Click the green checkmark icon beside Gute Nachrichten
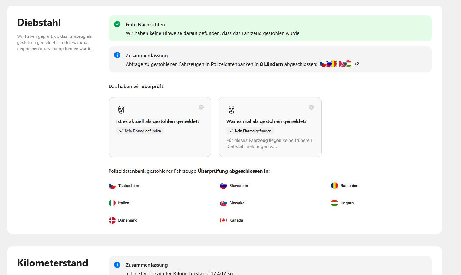Image resolution: width=461 pixels, height=275 pixels. (117, 24)
